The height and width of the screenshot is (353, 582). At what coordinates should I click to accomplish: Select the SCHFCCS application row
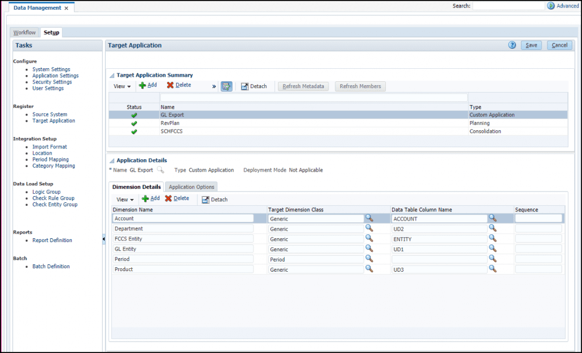[x=338, y=131]
